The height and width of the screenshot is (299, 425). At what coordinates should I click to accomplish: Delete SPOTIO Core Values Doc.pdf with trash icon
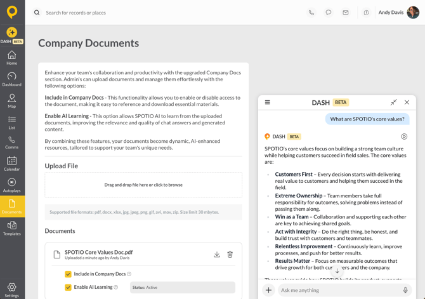pyautogui.click(x=230, y=254)
